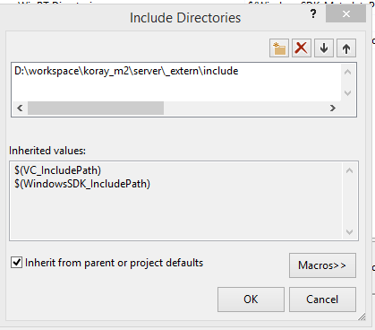Select the D:\workspace\koray_m2 include path entry
The image size is (375, 330).
(126, 71)
